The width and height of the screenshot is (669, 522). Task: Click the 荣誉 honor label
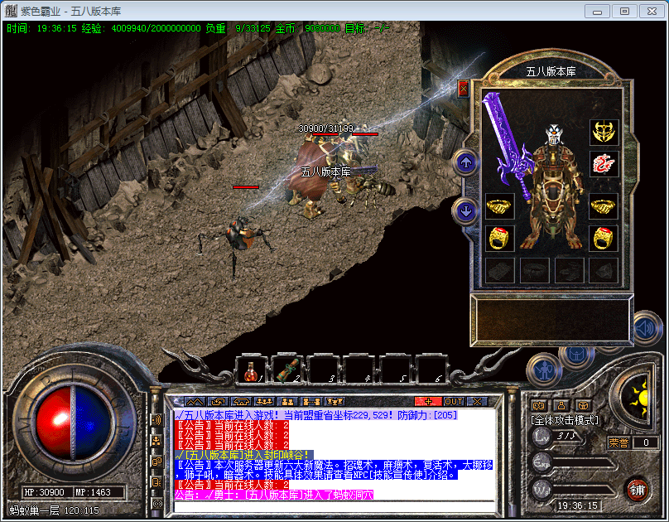coord(618,442)
